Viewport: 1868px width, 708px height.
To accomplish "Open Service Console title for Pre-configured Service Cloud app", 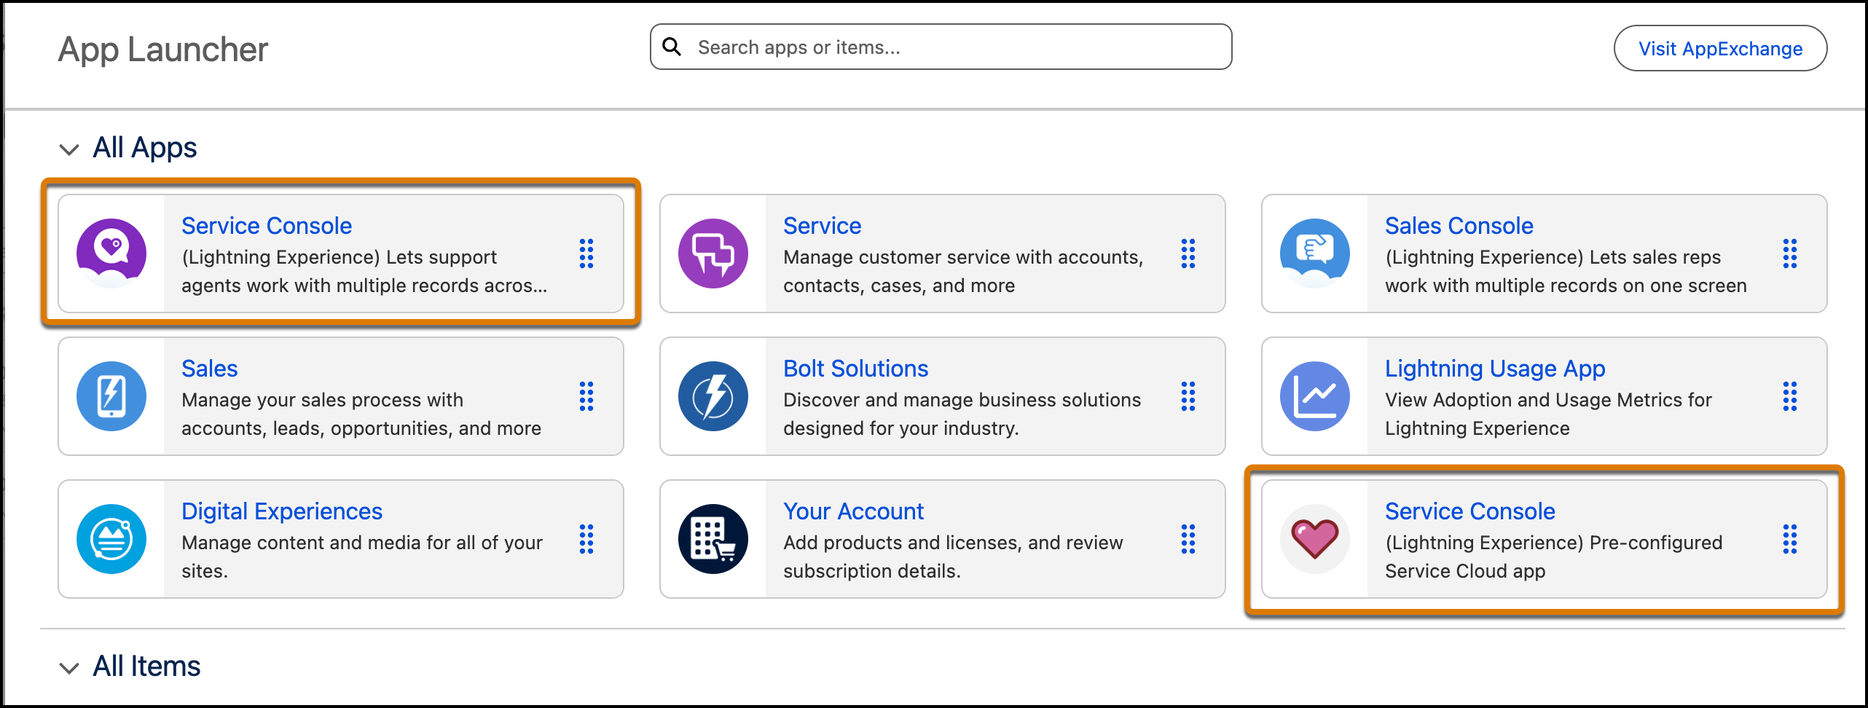I will click(x=1470, y=511).
